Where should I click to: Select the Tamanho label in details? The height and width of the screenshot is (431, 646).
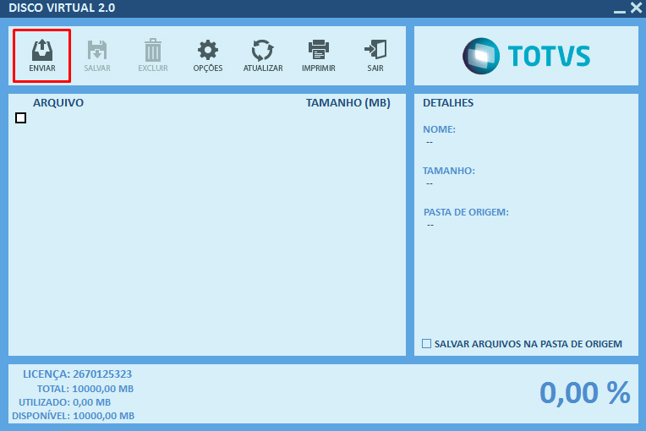click(449, 171)
